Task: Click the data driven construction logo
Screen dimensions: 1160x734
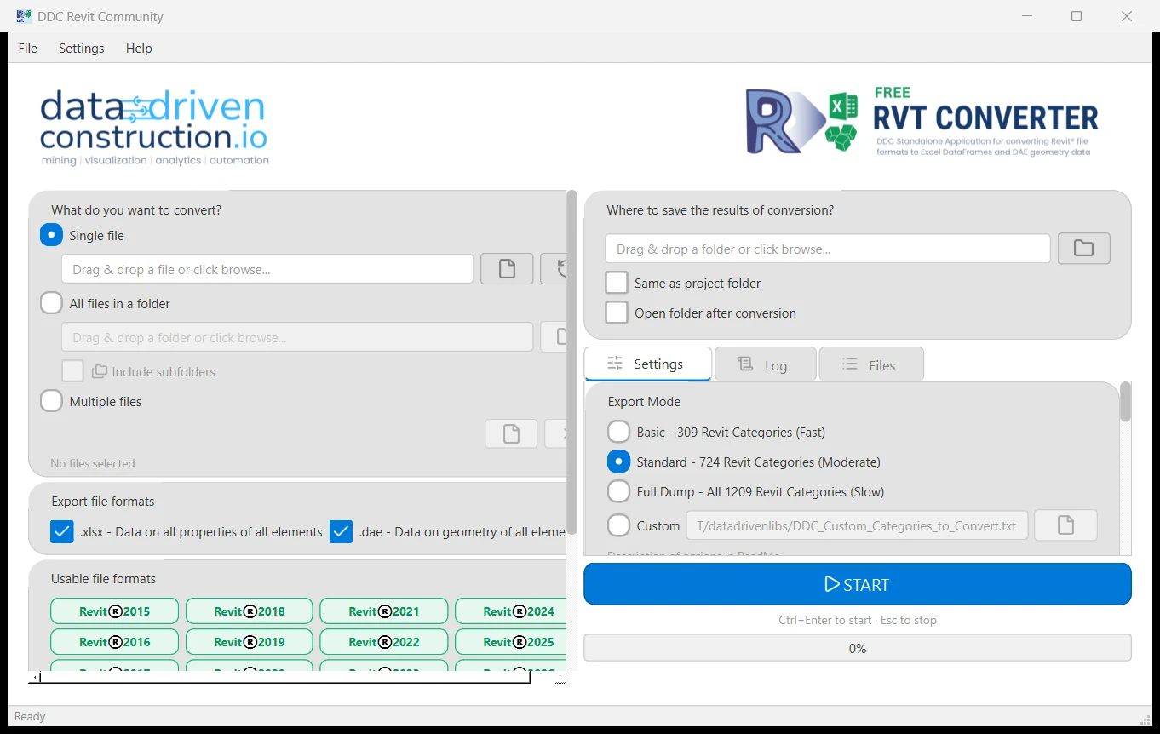Action: point(154,127)
